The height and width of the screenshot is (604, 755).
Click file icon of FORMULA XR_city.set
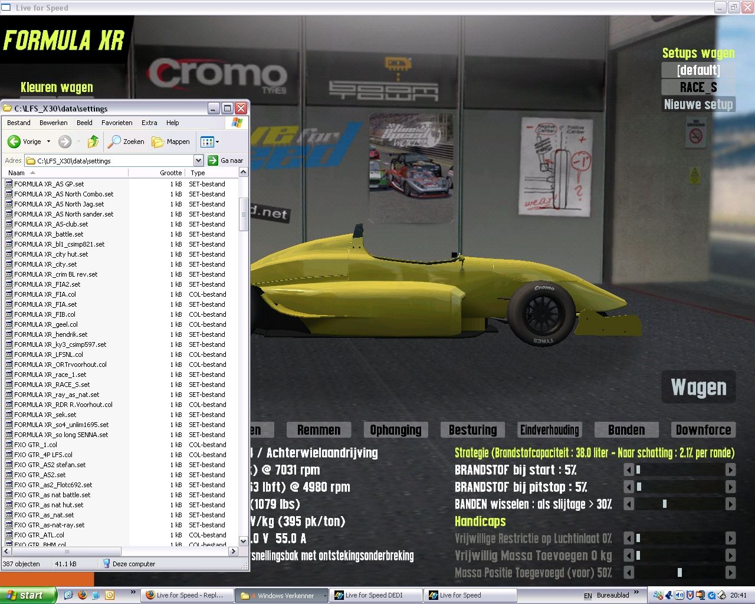9,264
